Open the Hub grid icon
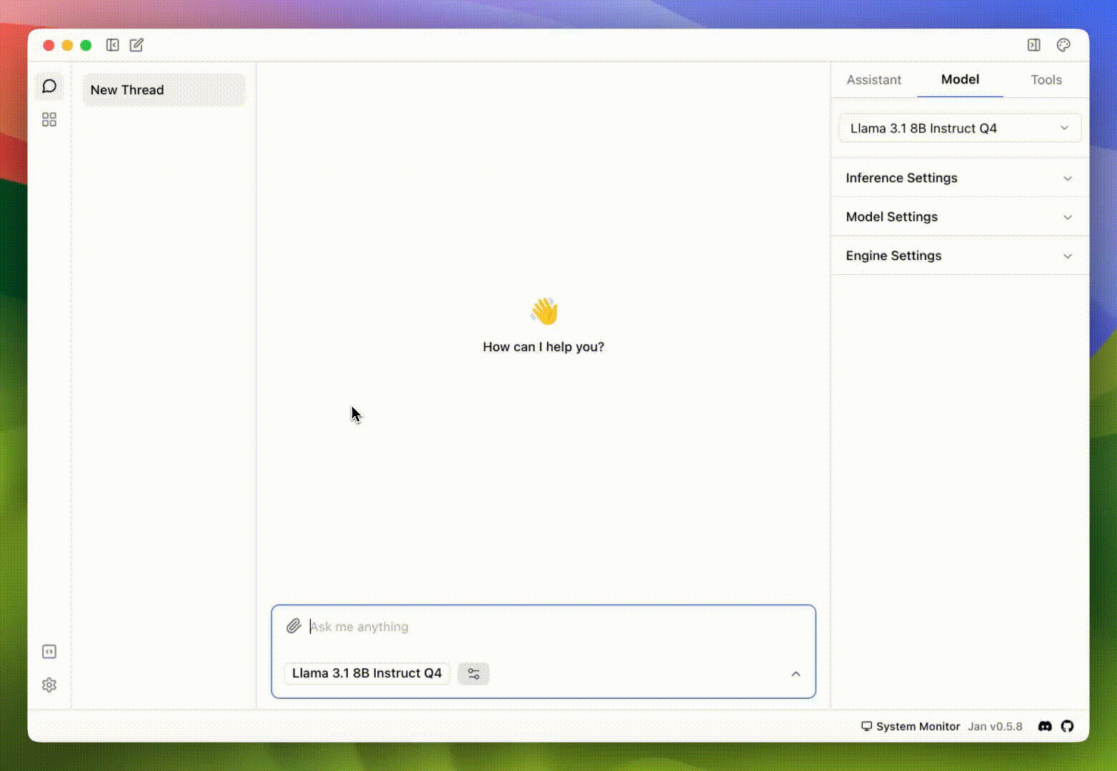The width and height of the screenshot is (1117, 771). [49, 119]
